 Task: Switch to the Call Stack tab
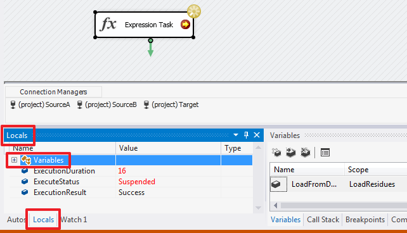(323, 220)
